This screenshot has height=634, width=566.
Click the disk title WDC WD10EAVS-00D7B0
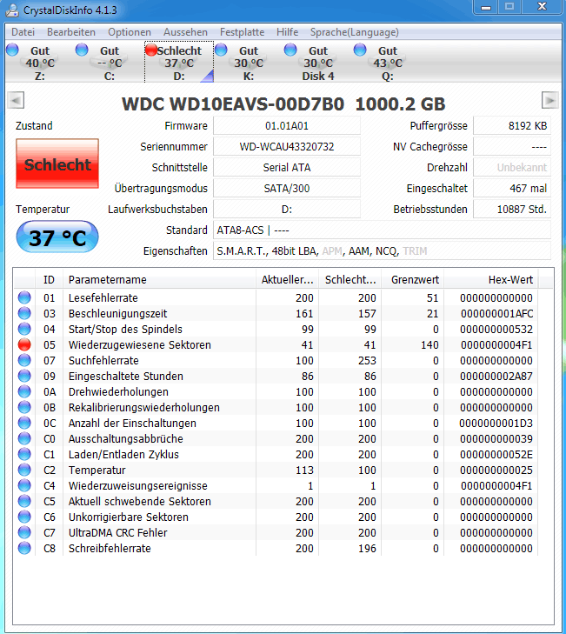(x=233, y=104)
